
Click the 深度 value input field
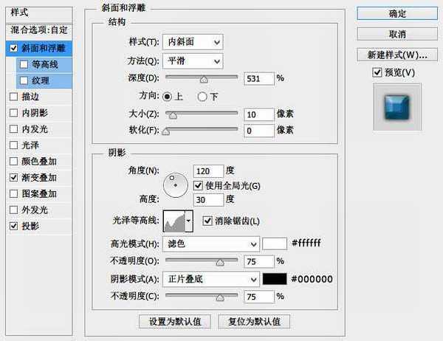tap(259, 77)
